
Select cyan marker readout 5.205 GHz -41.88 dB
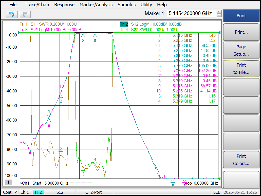tap(188, 50)
